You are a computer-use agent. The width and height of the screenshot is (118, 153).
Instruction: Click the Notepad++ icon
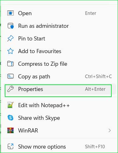[x=10, y=105]
